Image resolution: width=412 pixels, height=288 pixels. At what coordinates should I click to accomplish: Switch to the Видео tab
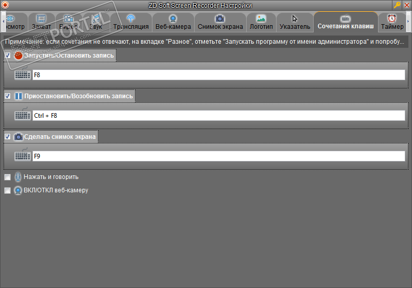[x=68, y=22]
